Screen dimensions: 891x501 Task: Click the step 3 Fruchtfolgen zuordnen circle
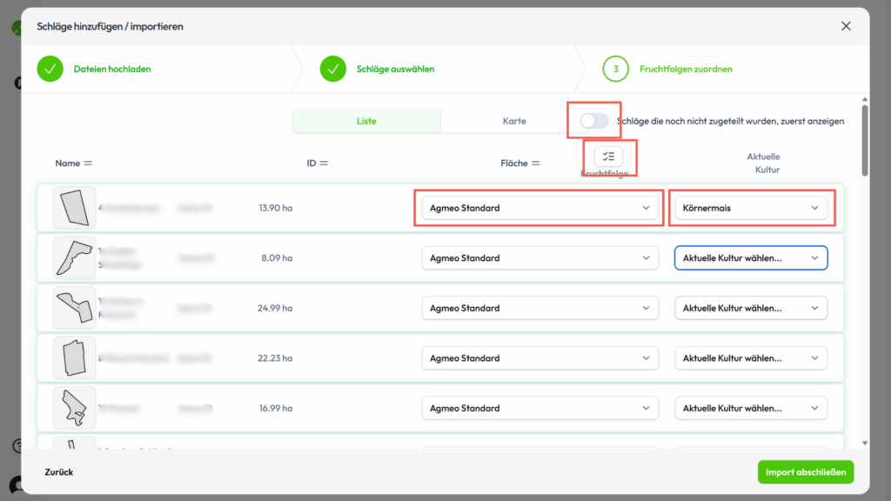tap(615, 69)
